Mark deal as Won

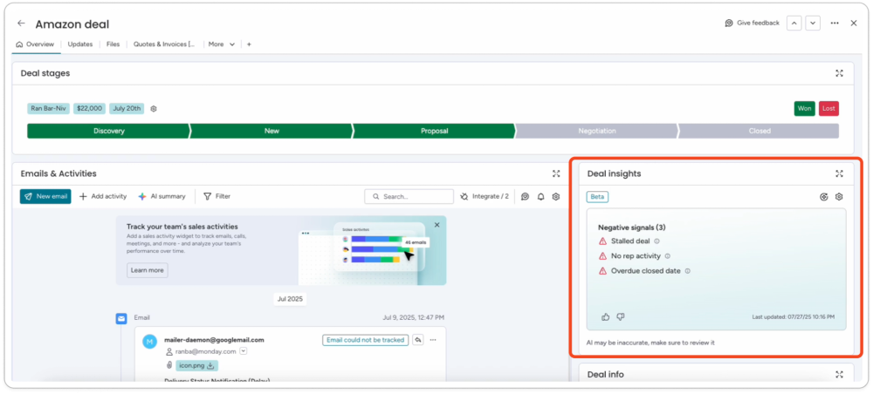tap(804, 109)
